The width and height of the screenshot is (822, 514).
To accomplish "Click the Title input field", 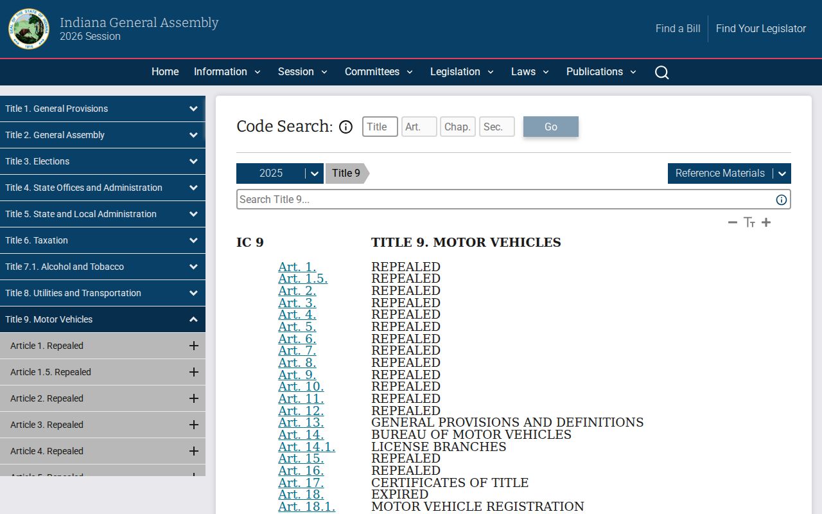I will click(x=380, y=127).
